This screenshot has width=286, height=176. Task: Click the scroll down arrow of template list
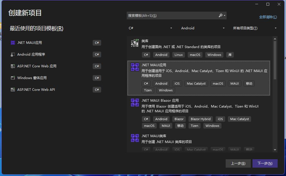pyautogui.click(x=275, y=150)
